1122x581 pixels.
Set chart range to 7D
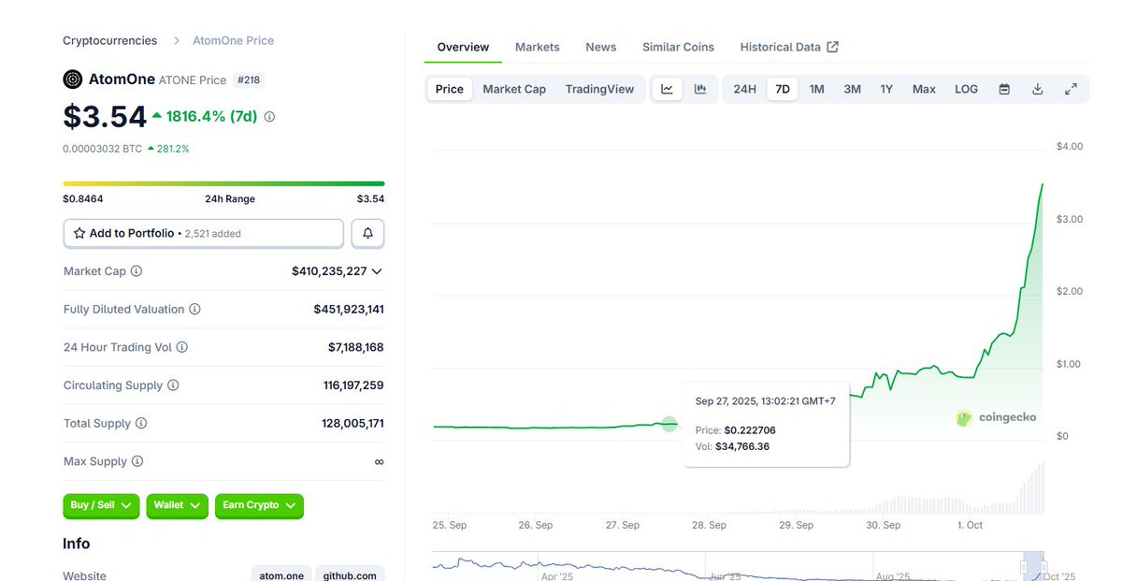click(x=783, y=89)
